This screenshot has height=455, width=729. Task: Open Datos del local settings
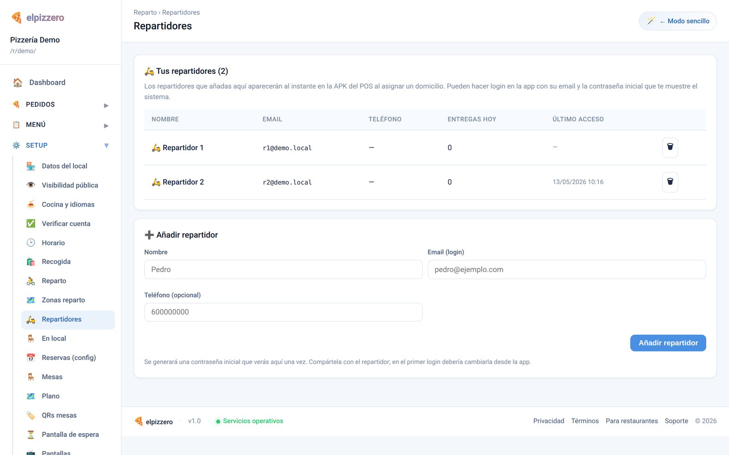pos(68,166)
